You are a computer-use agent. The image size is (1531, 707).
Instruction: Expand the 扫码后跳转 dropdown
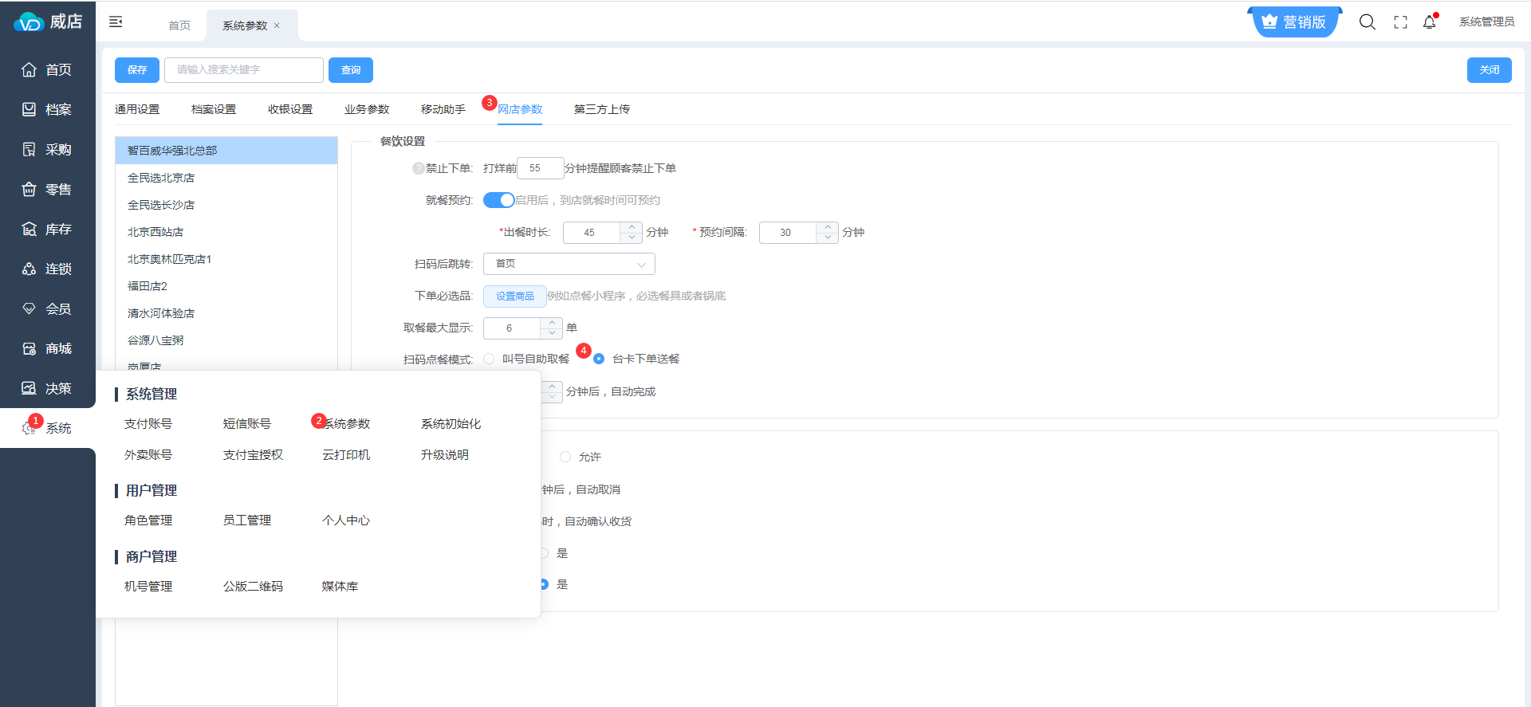point(569,264)
